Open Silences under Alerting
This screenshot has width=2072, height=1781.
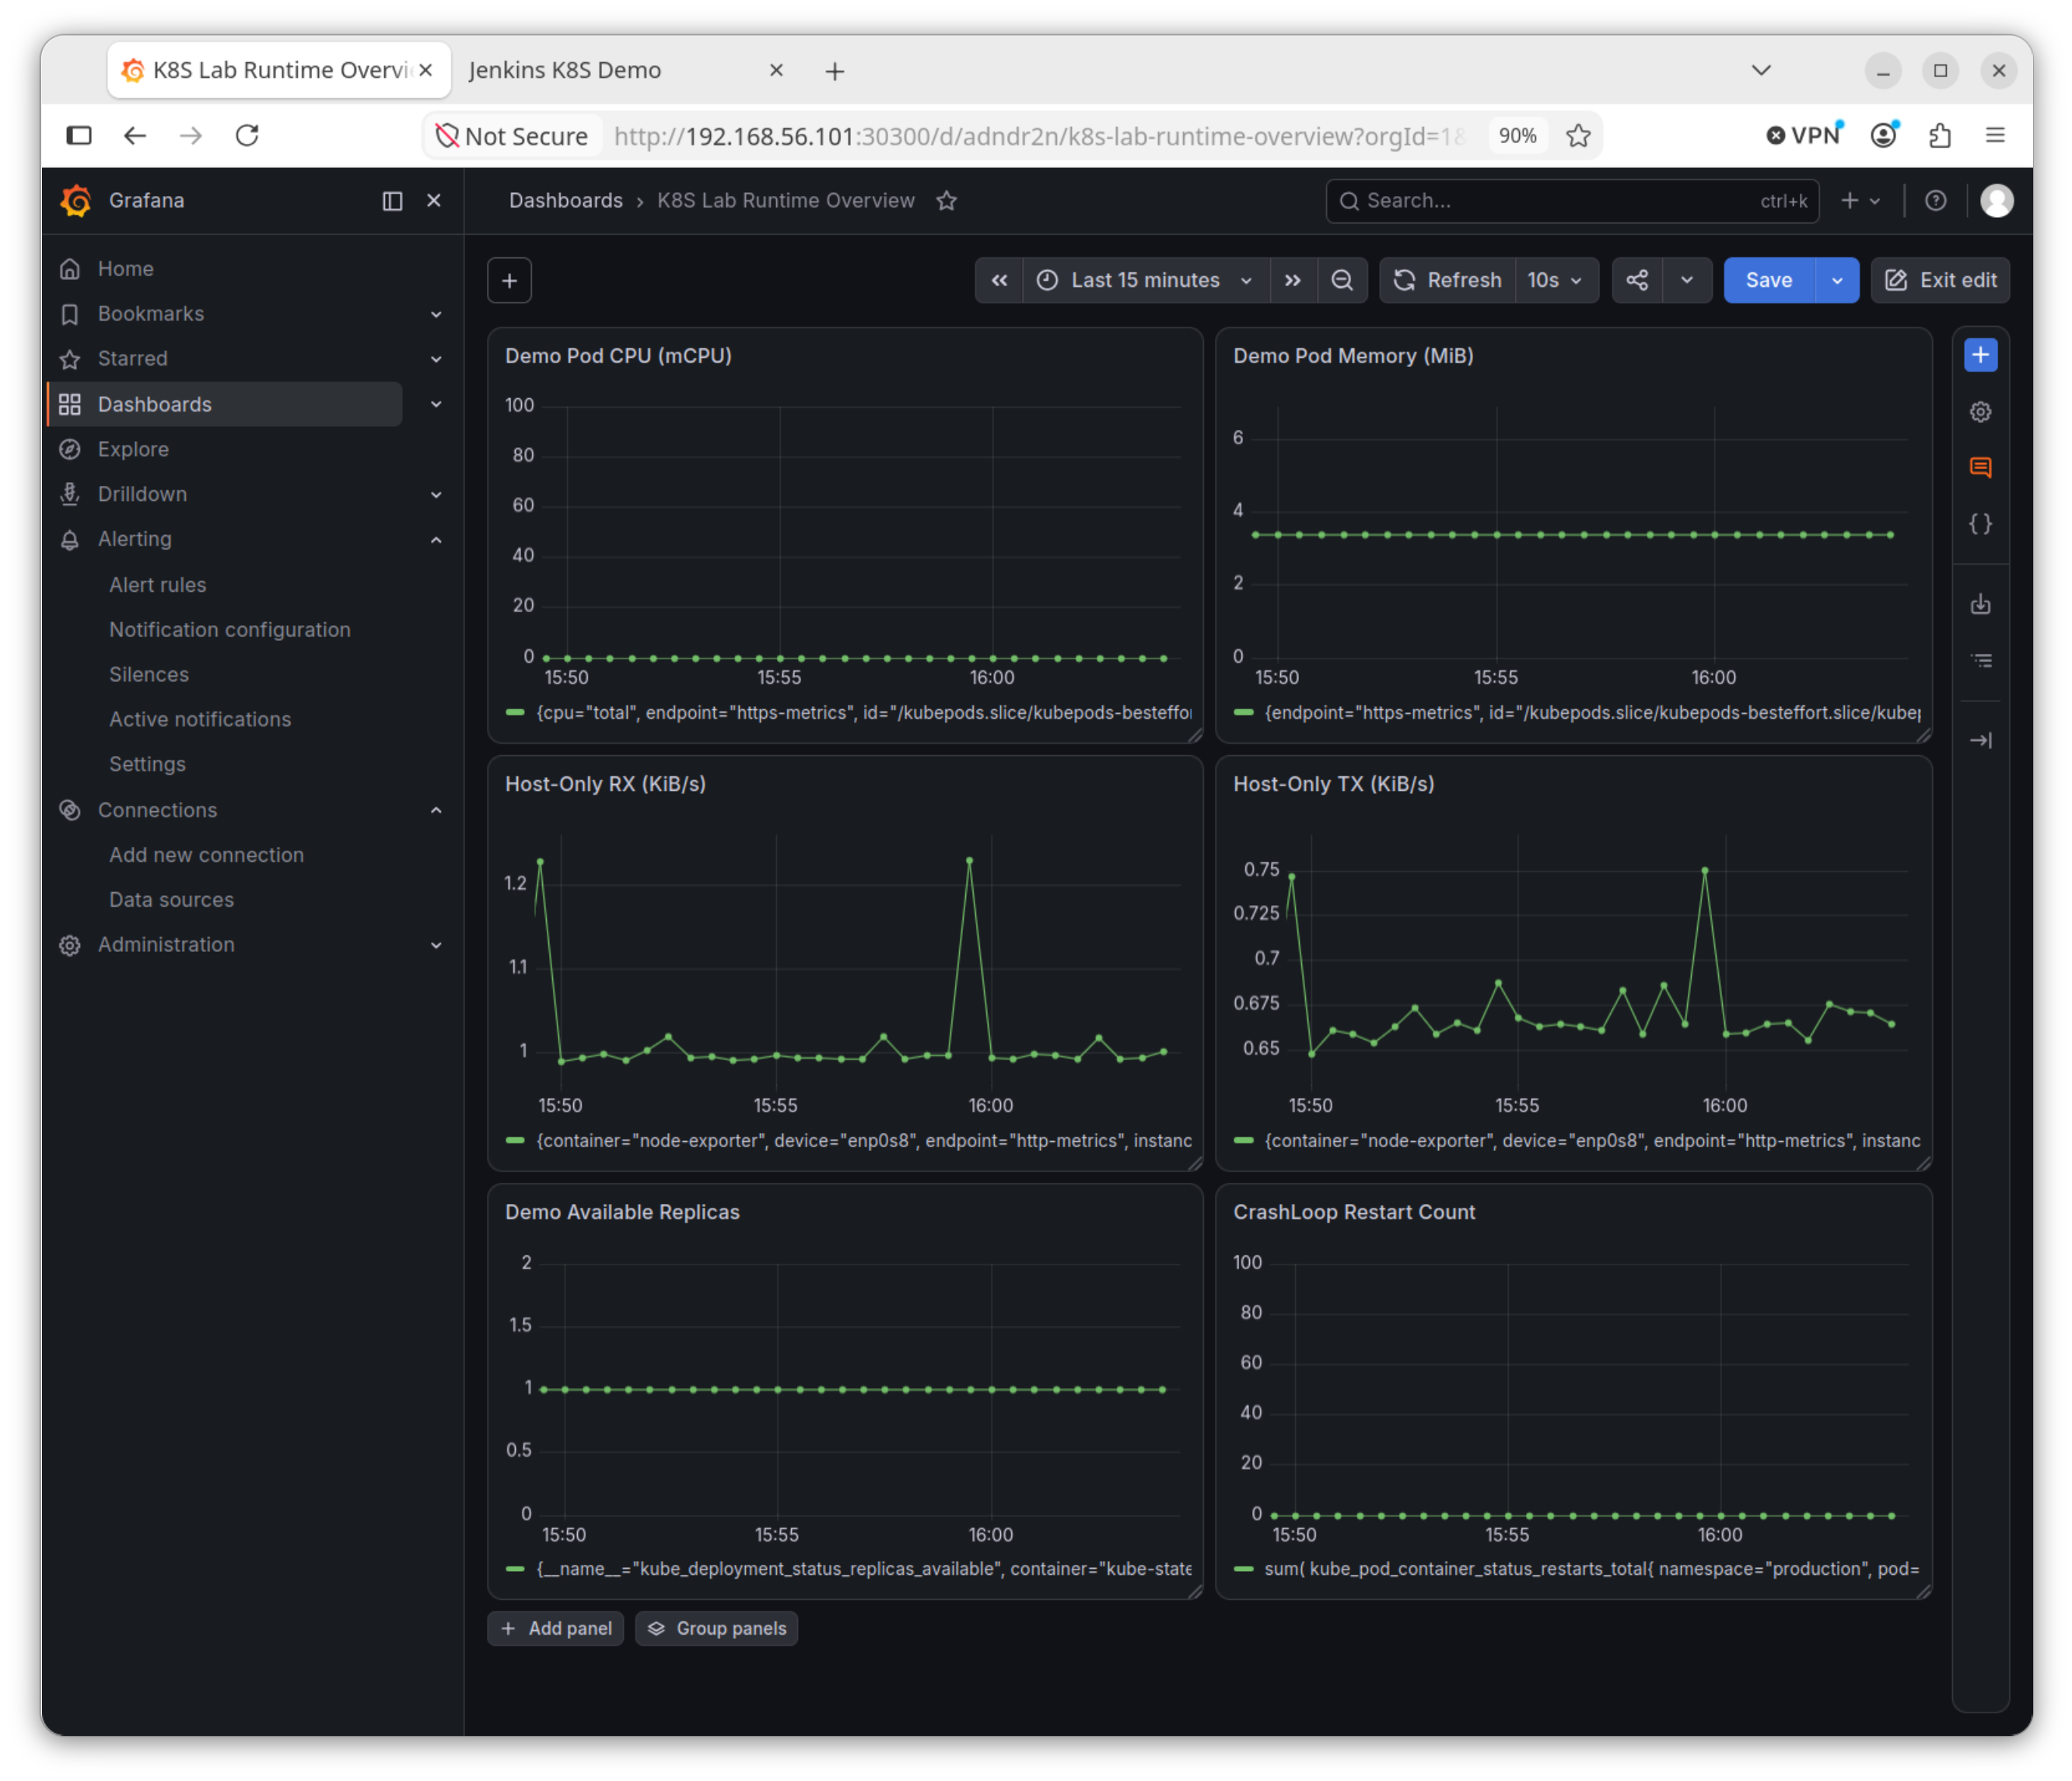point(149,675)
